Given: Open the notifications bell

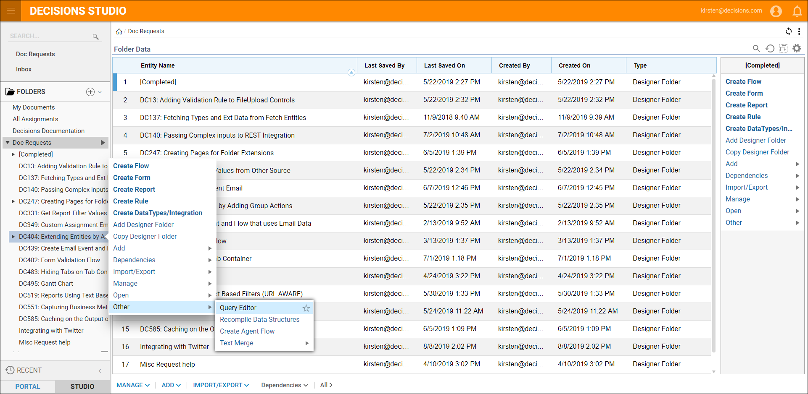Looking at the screenshot, I should (797, 11).
